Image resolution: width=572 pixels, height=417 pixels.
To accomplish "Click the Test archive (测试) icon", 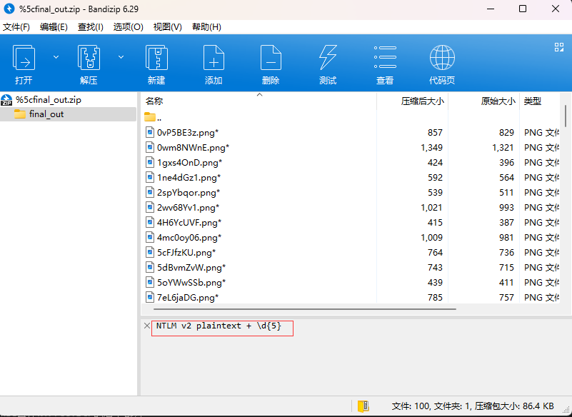I will click(x=328, y=58).
